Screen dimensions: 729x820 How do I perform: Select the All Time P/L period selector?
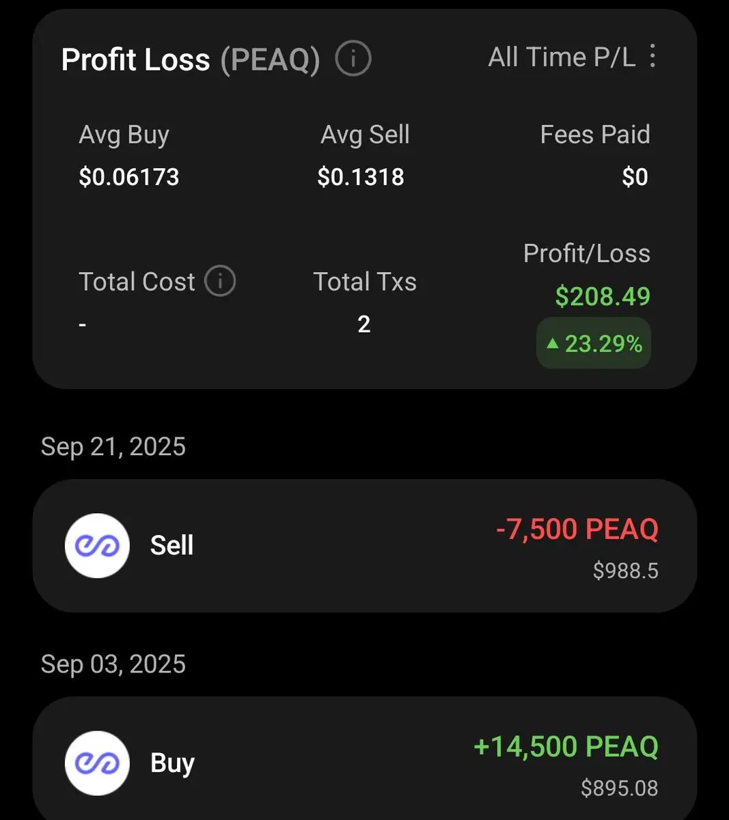tap(562, 57)
